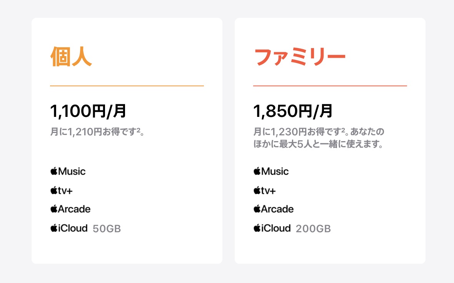Click the orange divider under 個人
The width and height of the screenshot is (454, 283).
(x=127, y=86)
